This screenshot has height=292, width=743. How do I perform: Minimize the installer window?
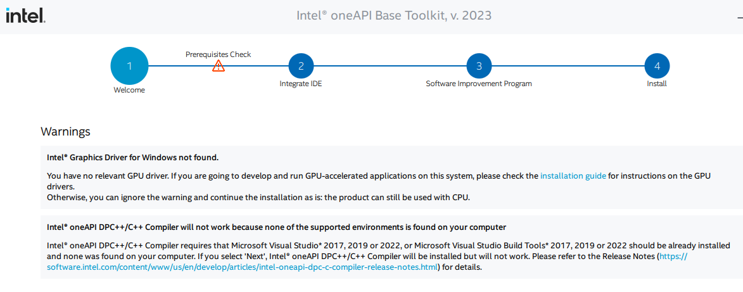pos(740,16)
